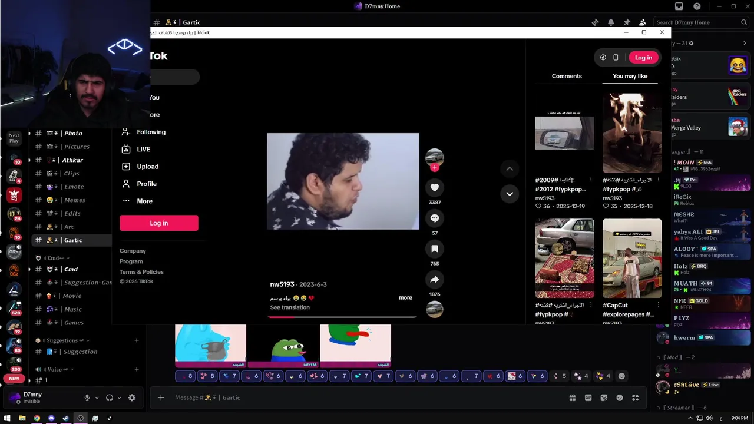Open Upload in TikTok sidebar
The height and width of the screenshot is (424, 754).
click(141, 167)
